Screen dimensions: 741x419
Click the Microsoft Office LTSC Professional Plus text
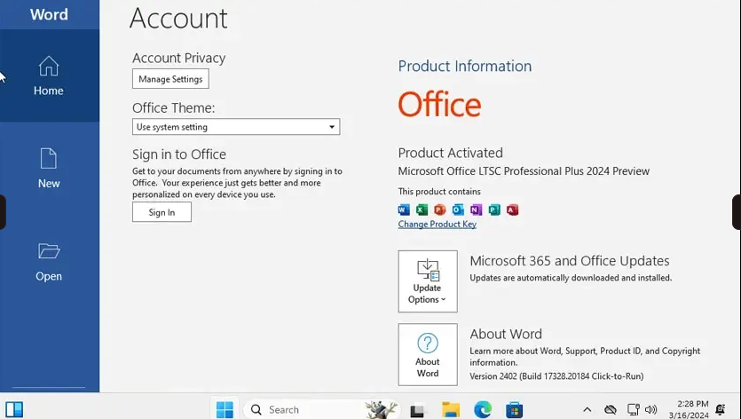[x=524, y=171]
